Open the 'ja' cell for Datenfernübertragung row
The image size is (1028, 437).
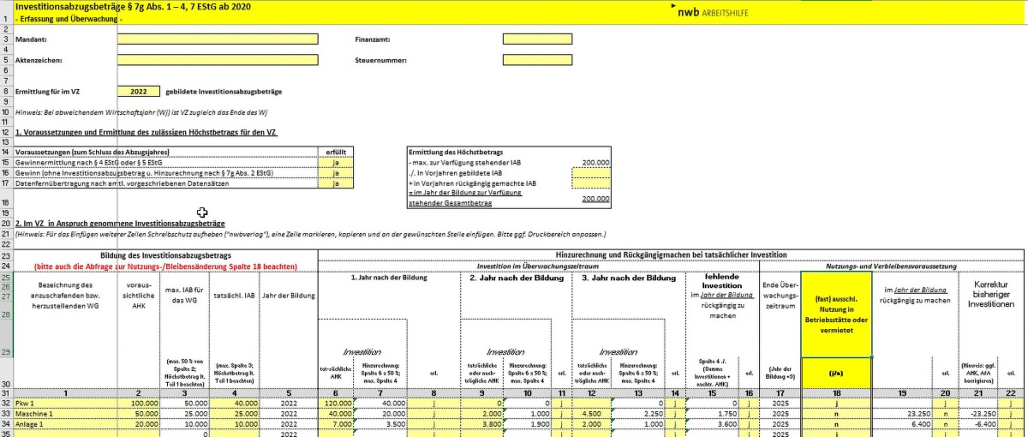tap(334, 183)
